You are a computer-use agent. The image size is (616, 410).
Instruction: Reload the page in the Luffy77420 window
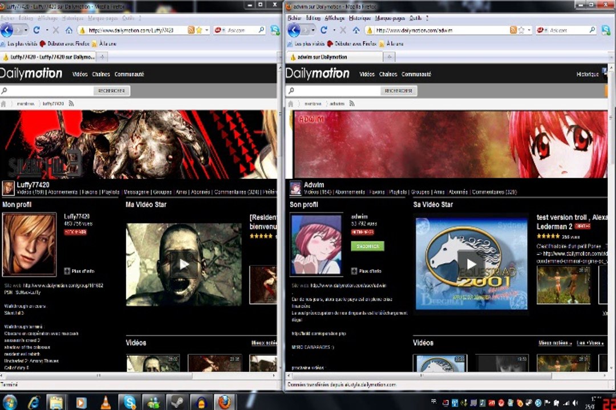coord(37,30)
